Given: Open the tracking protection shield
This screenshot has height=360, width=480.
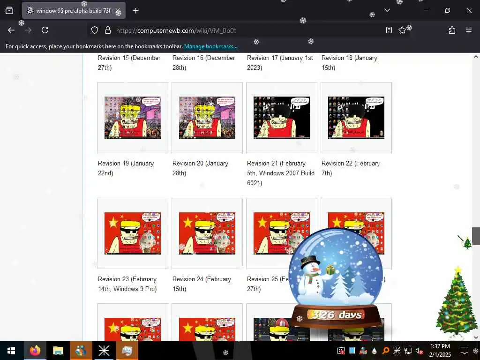Looking at the screenshot, I should pyautogui.click(x=95, y=30).
